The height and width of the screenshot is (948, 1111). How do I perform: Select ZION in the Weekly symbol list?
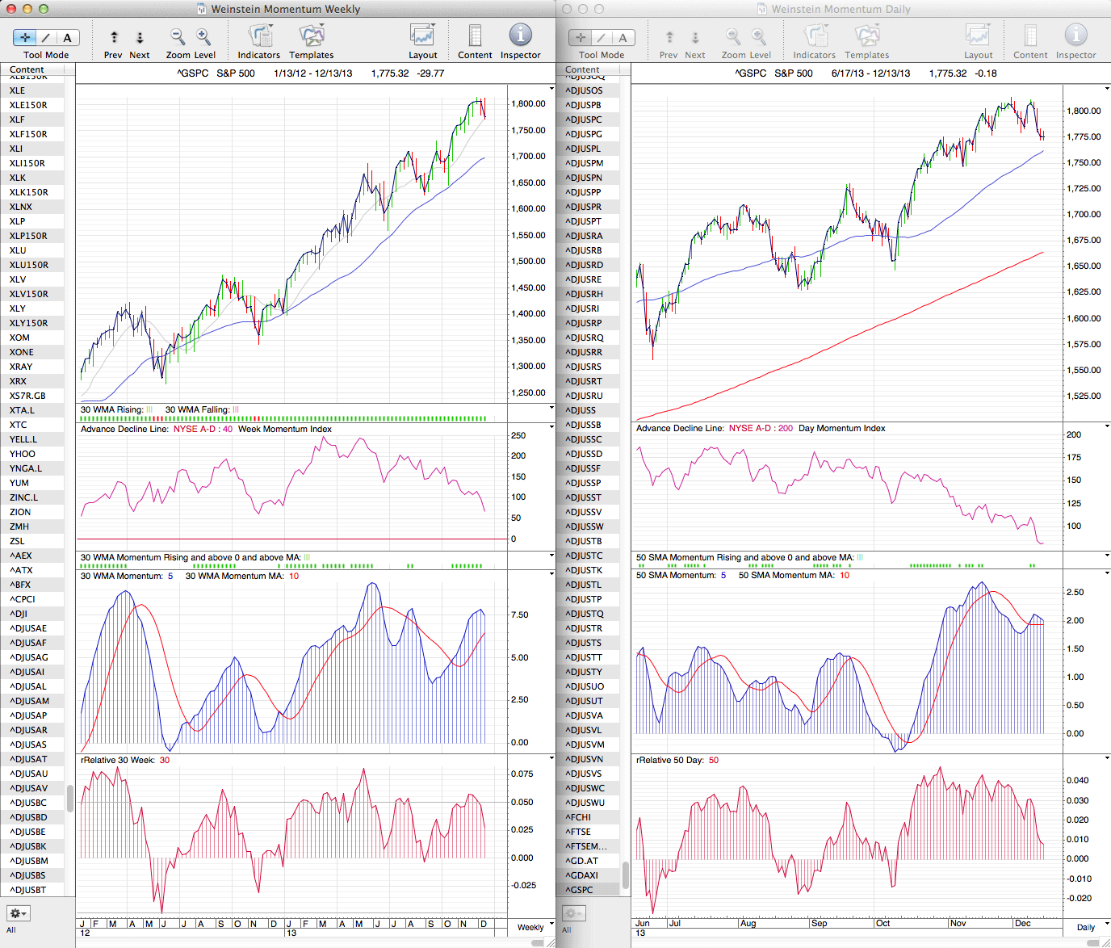[x=32, y=512]
